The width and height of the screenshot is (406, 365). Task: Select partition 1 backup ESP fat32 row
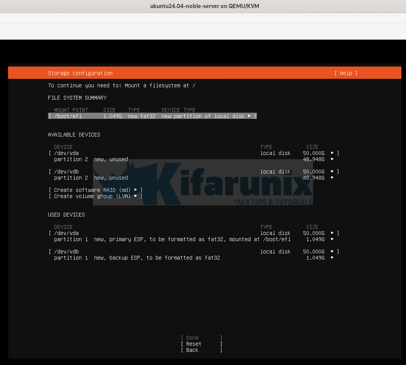pyautogui.click(x=194, y=258)
